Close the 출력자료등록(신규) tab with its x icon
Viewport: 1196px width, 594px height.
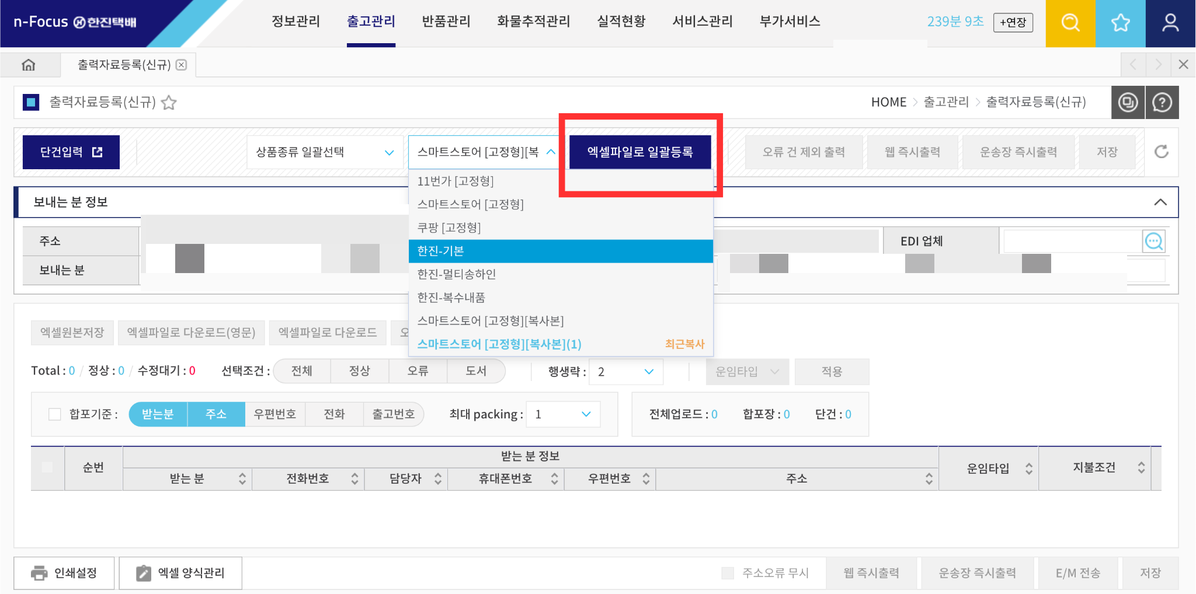182,65
